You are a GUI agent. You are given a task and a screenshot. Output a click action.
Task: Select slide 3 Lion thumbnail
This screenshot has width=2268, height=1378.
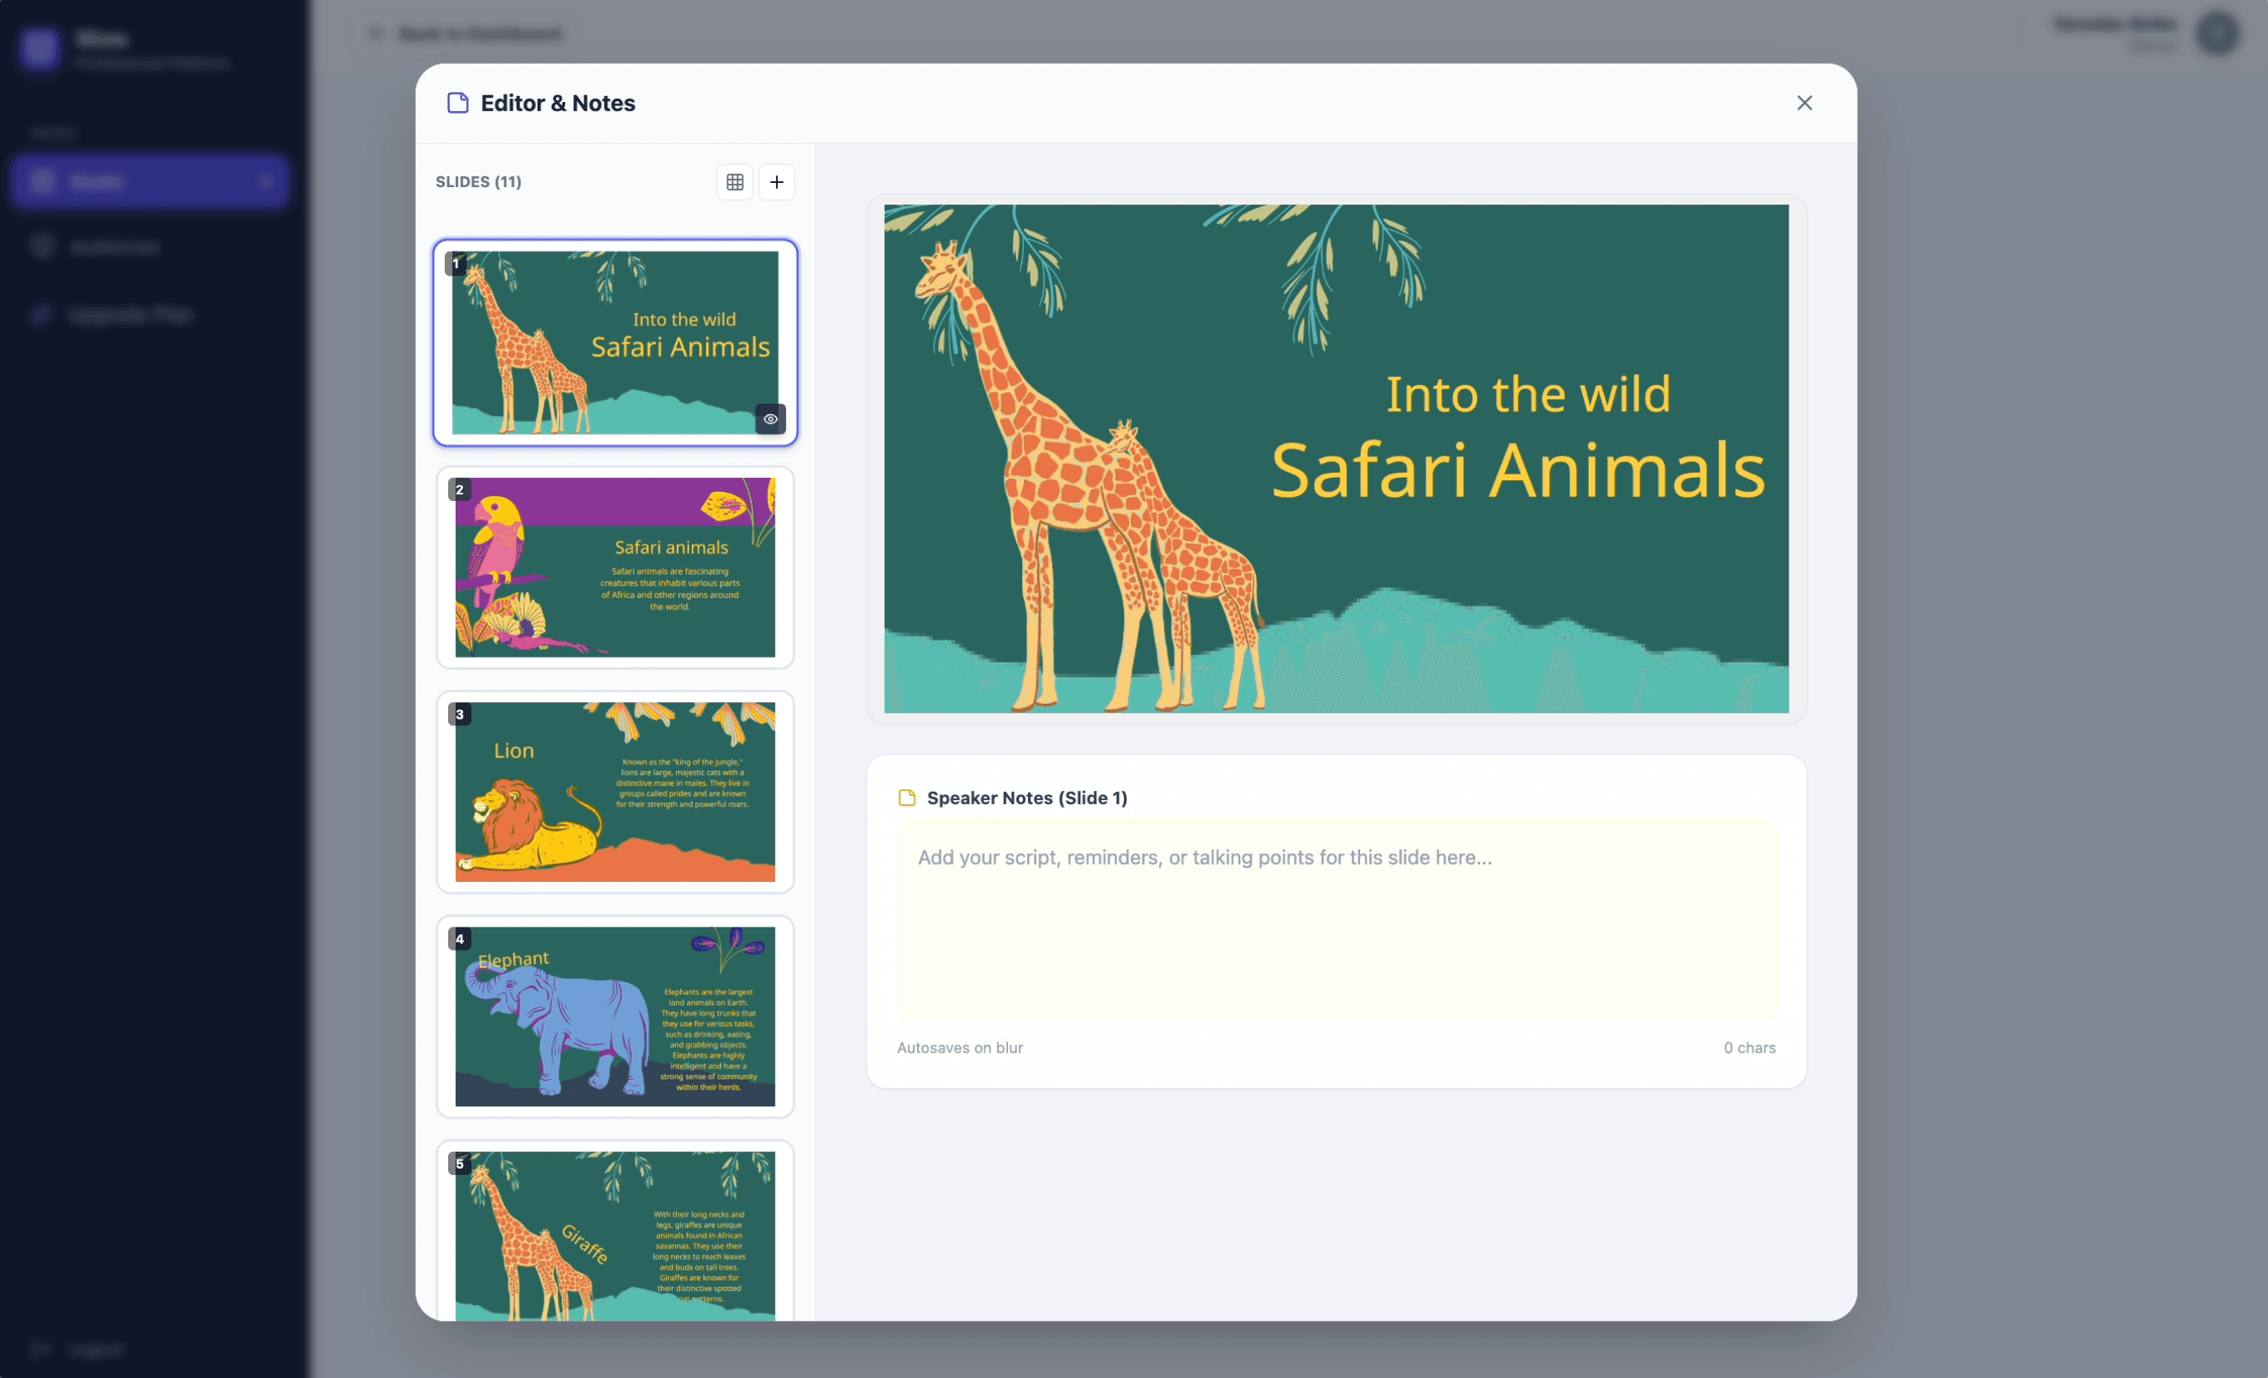click(614, 792)
